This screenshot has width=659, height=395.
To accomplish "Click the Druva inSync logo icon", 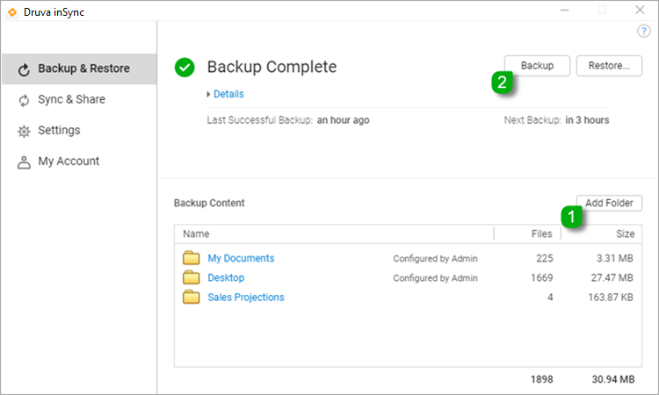I will click(12, 12).
